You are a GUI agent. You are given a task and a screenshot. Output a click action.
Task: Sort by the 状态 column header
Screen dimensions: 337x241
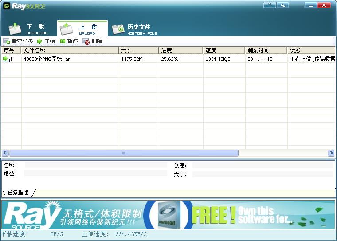[311, 50]
